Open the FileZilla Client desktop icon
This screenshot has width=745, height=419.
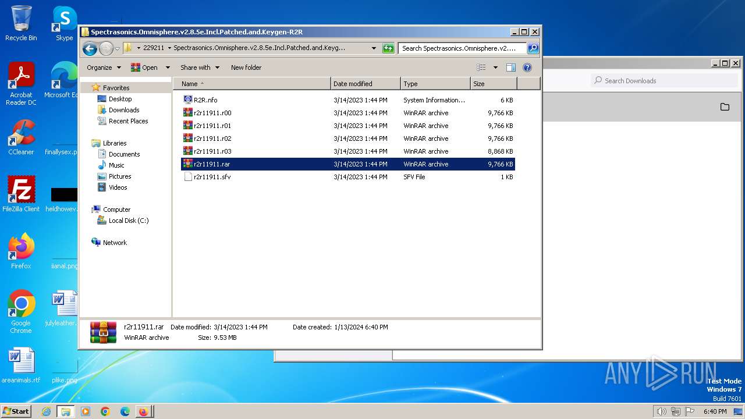point(21,194)
